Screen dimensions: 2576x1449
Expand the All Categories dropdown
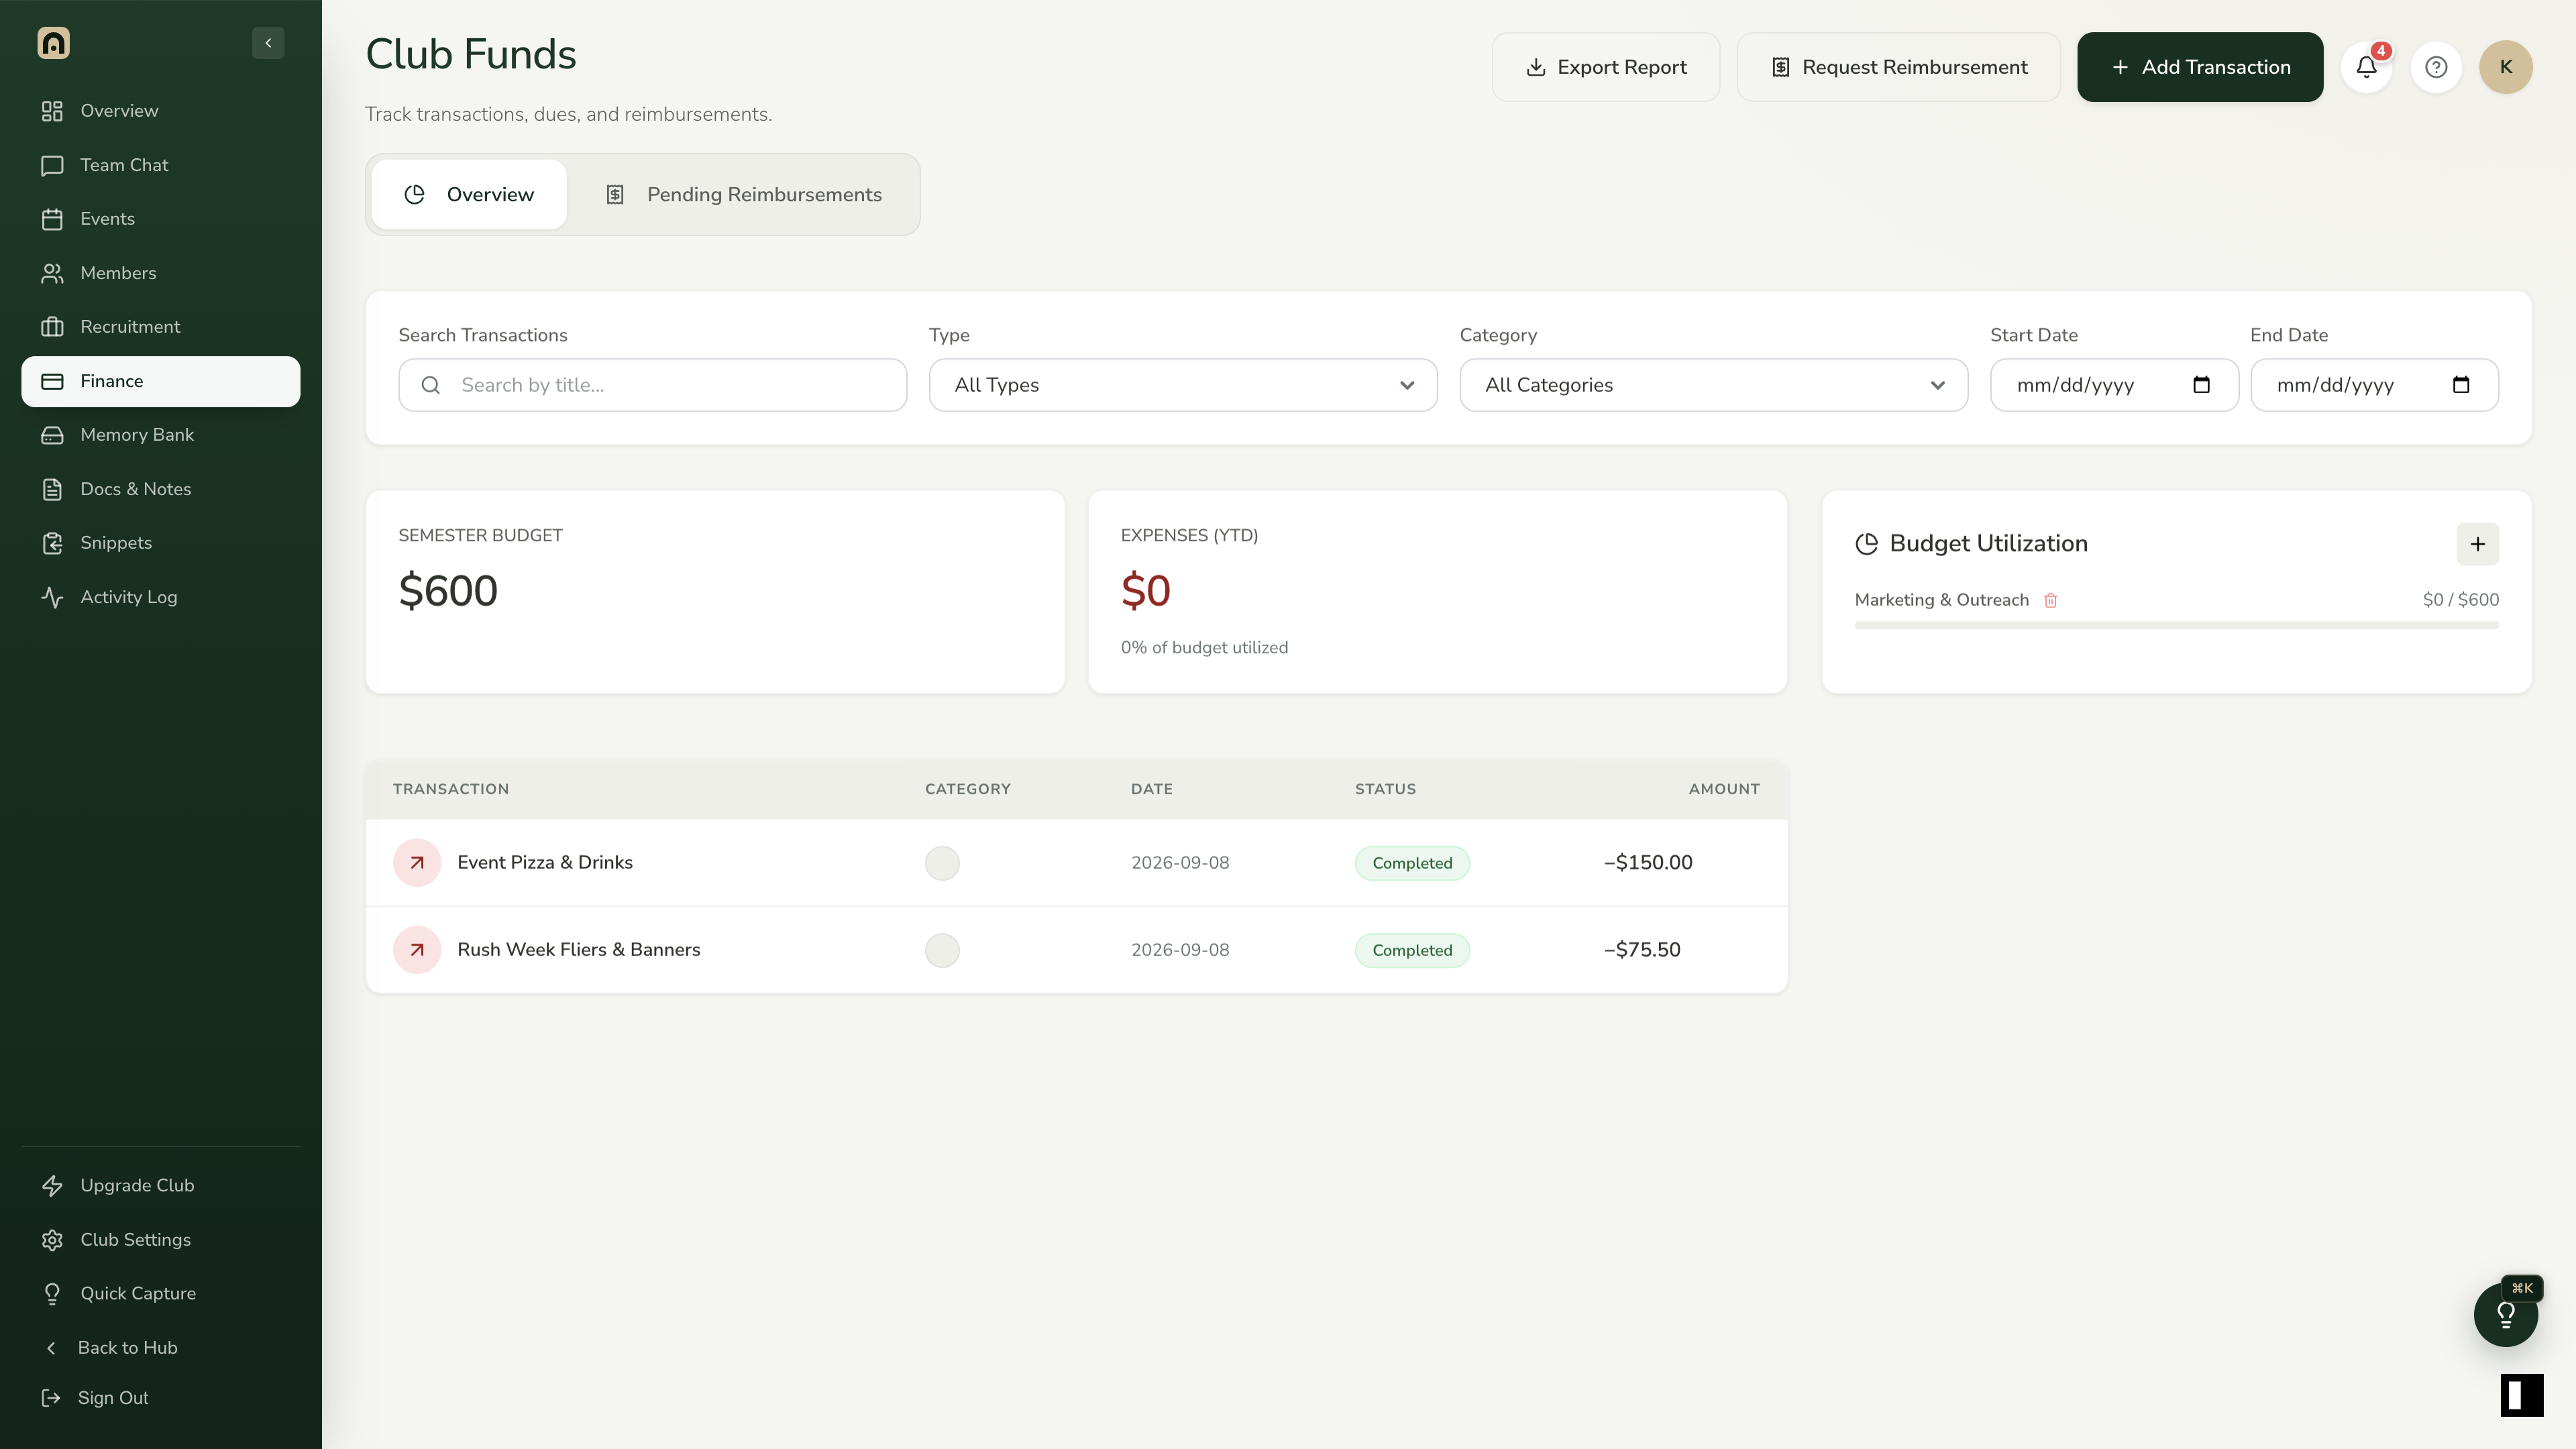pos(1714,385)
